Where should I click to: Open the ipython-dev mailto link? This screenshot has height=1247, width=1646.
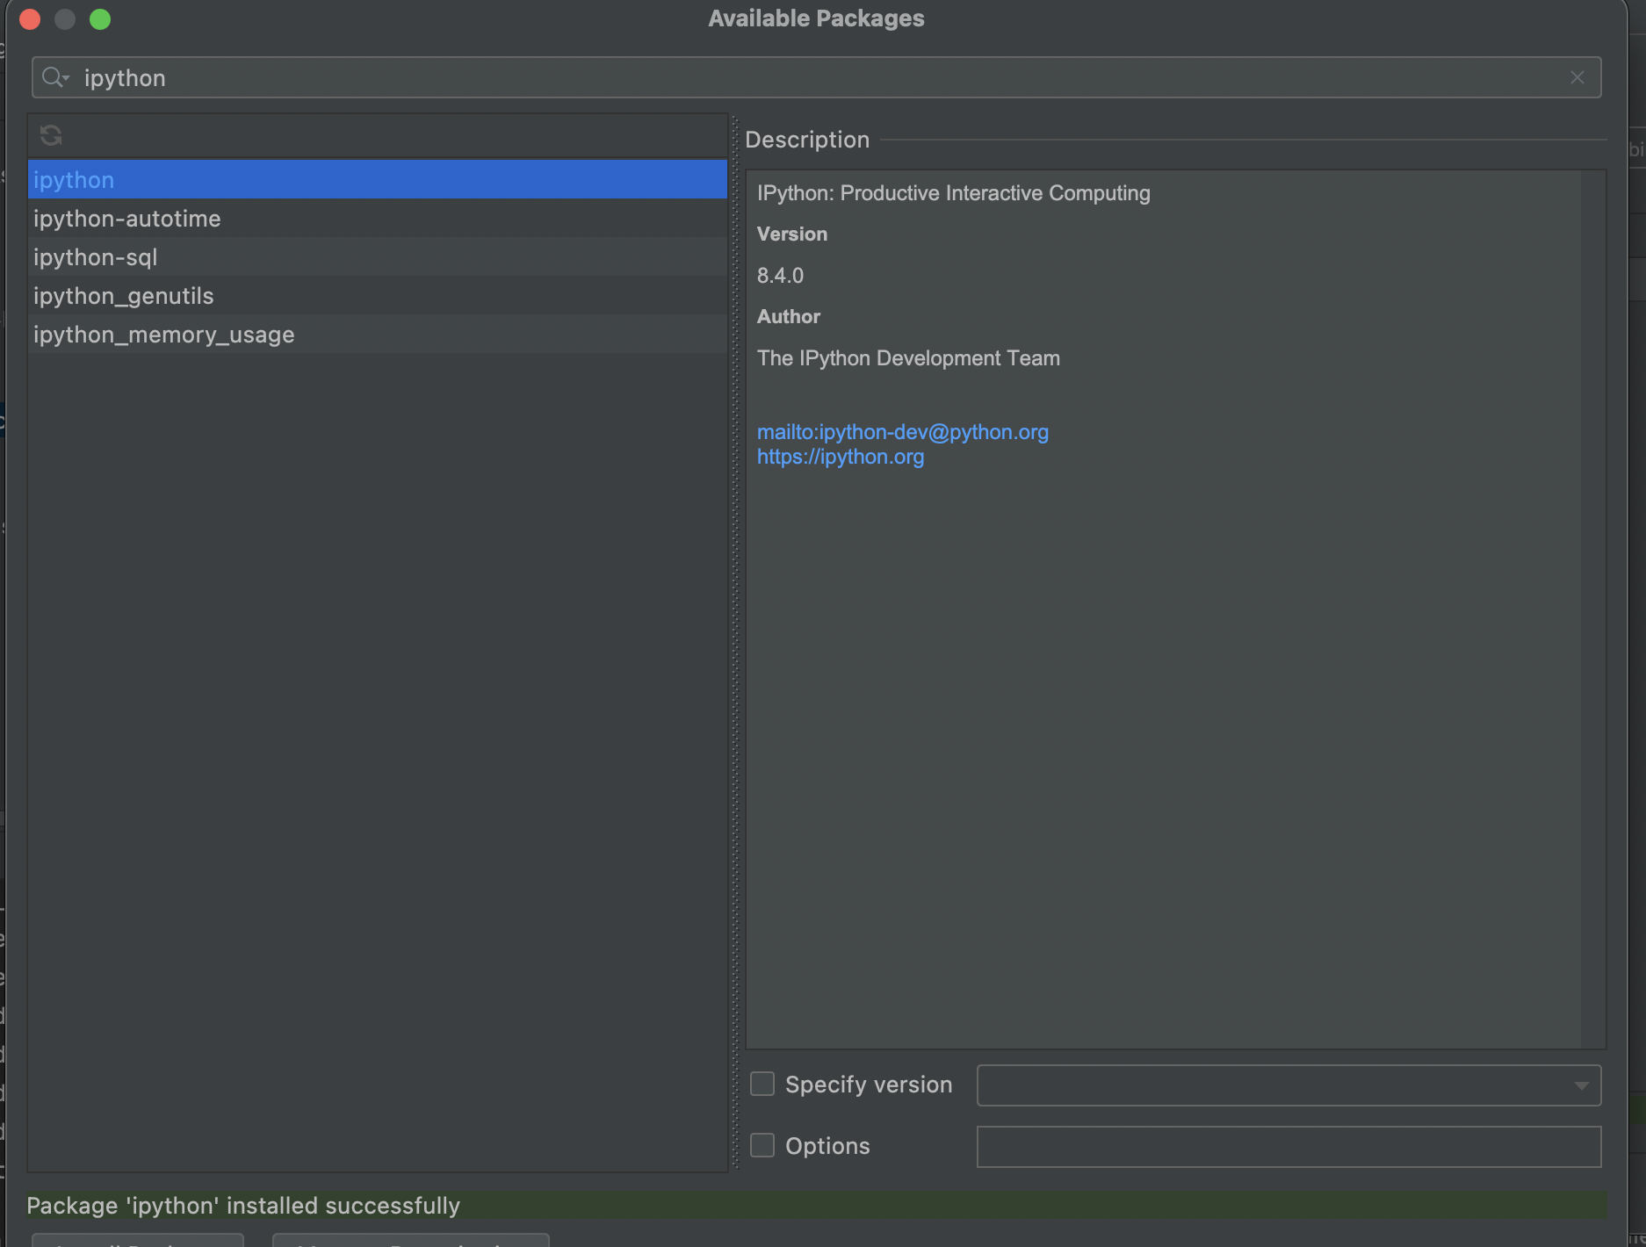point(902,432)
